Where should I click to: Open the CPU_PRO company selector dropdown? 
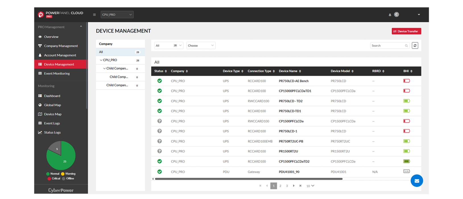117,14
